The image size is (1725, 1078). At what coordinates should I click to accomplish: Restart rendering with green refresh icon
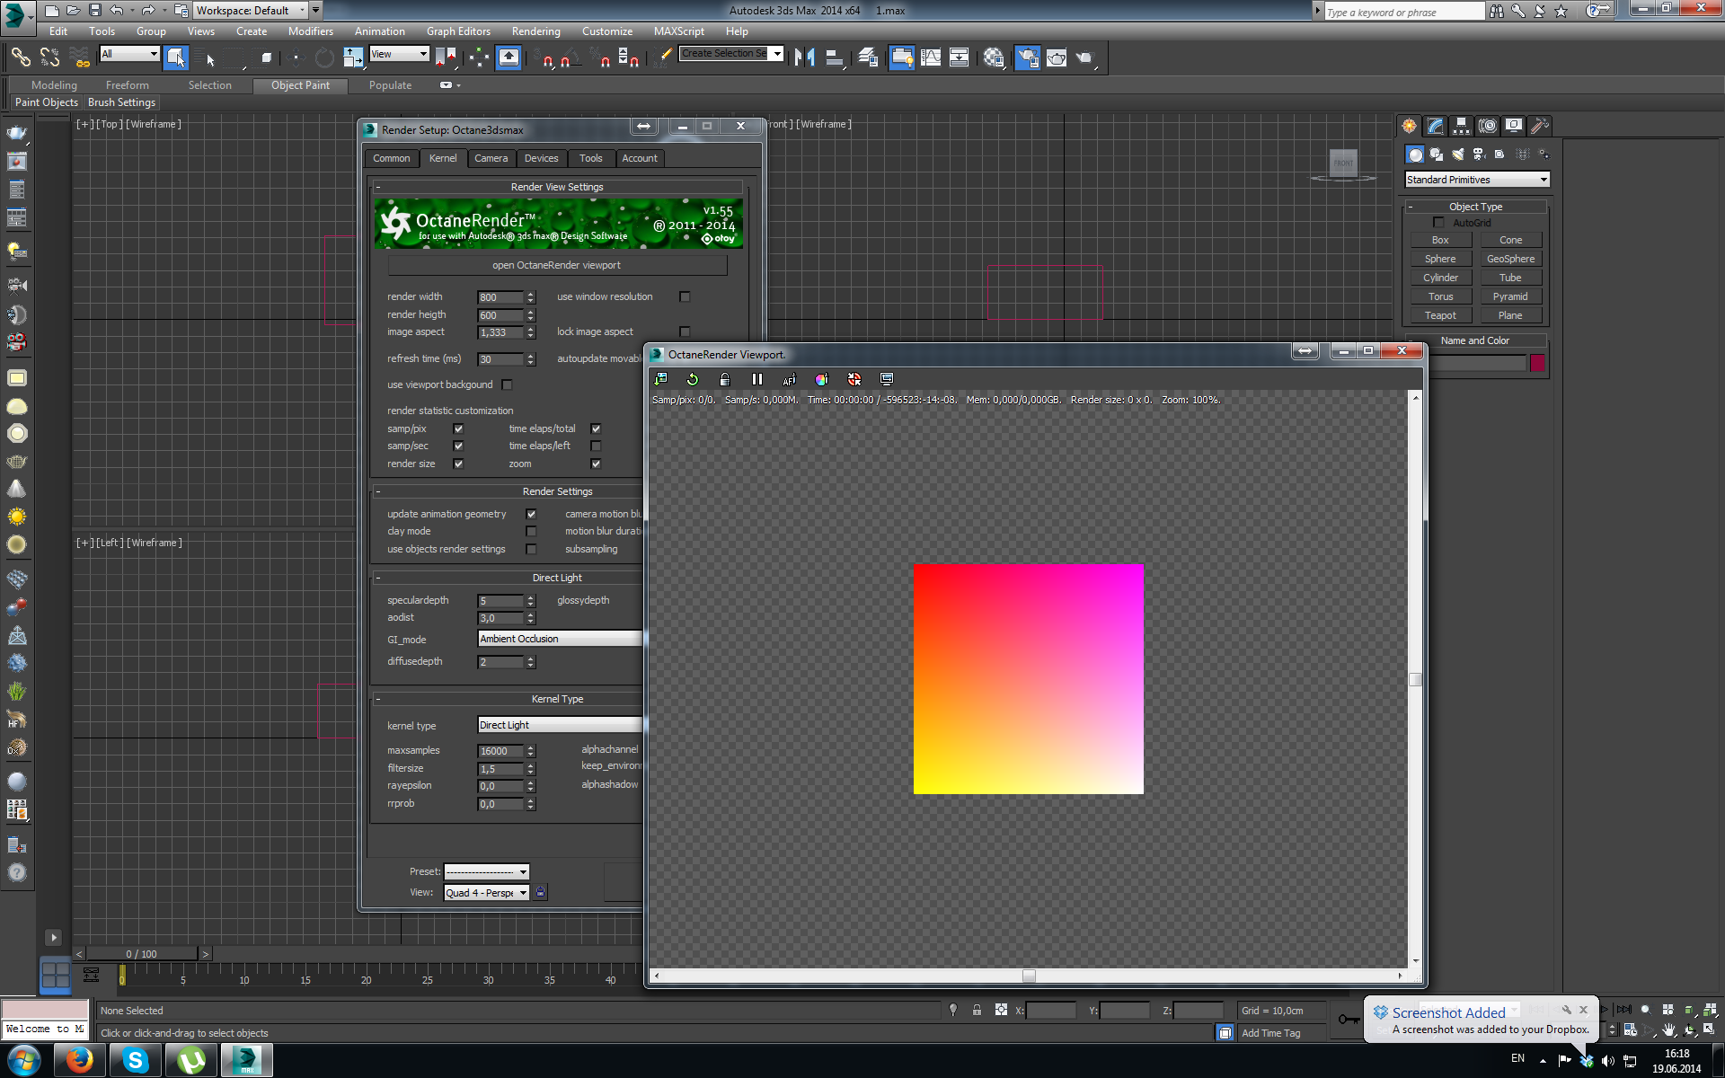tap(693, 379)
